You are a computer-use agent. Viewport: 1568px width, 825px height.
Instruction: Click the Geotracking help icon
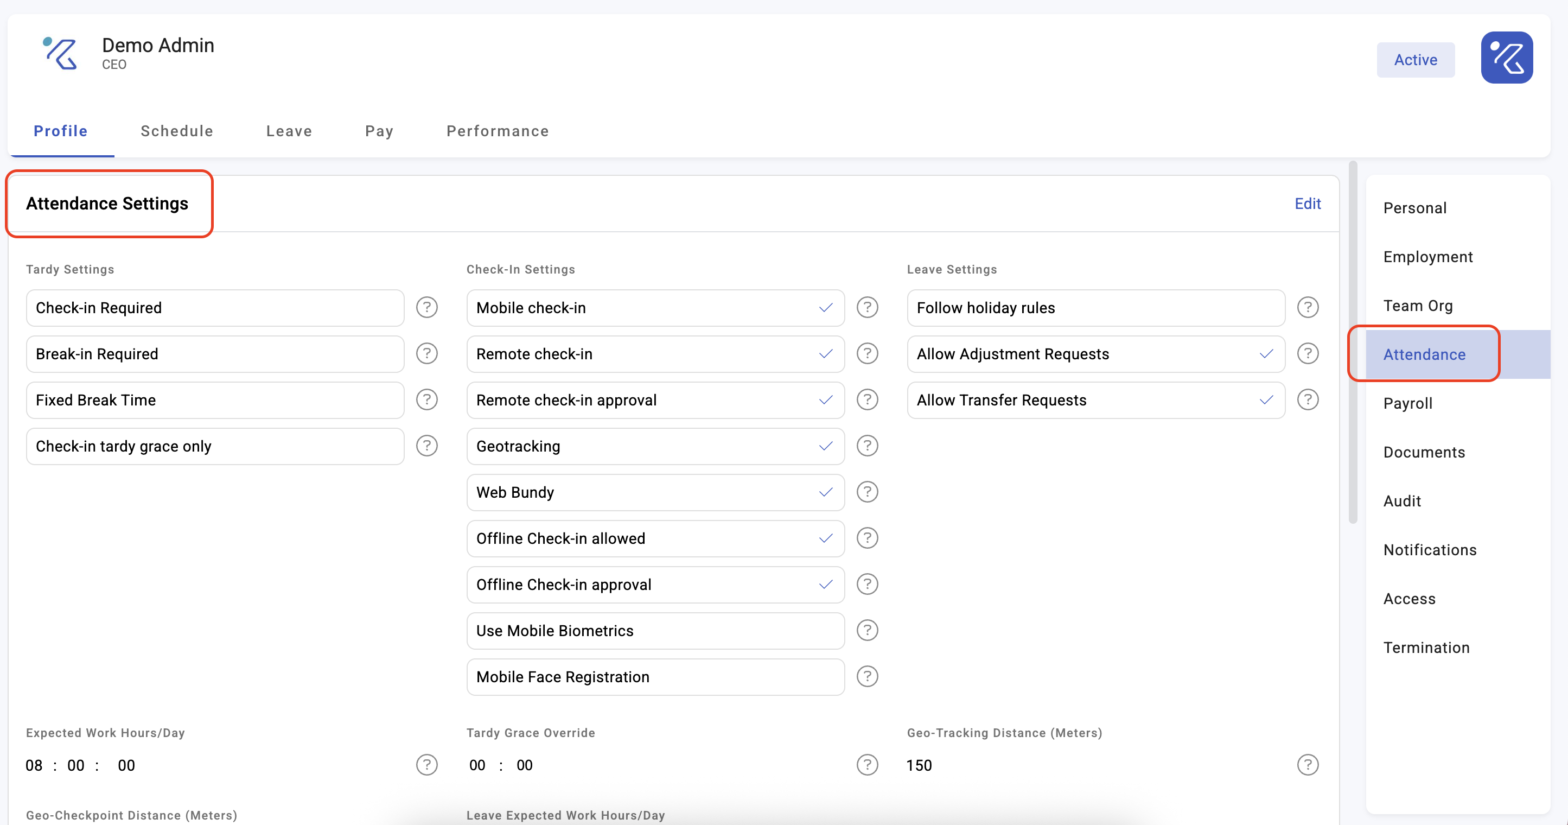click(x=868, y=446)
